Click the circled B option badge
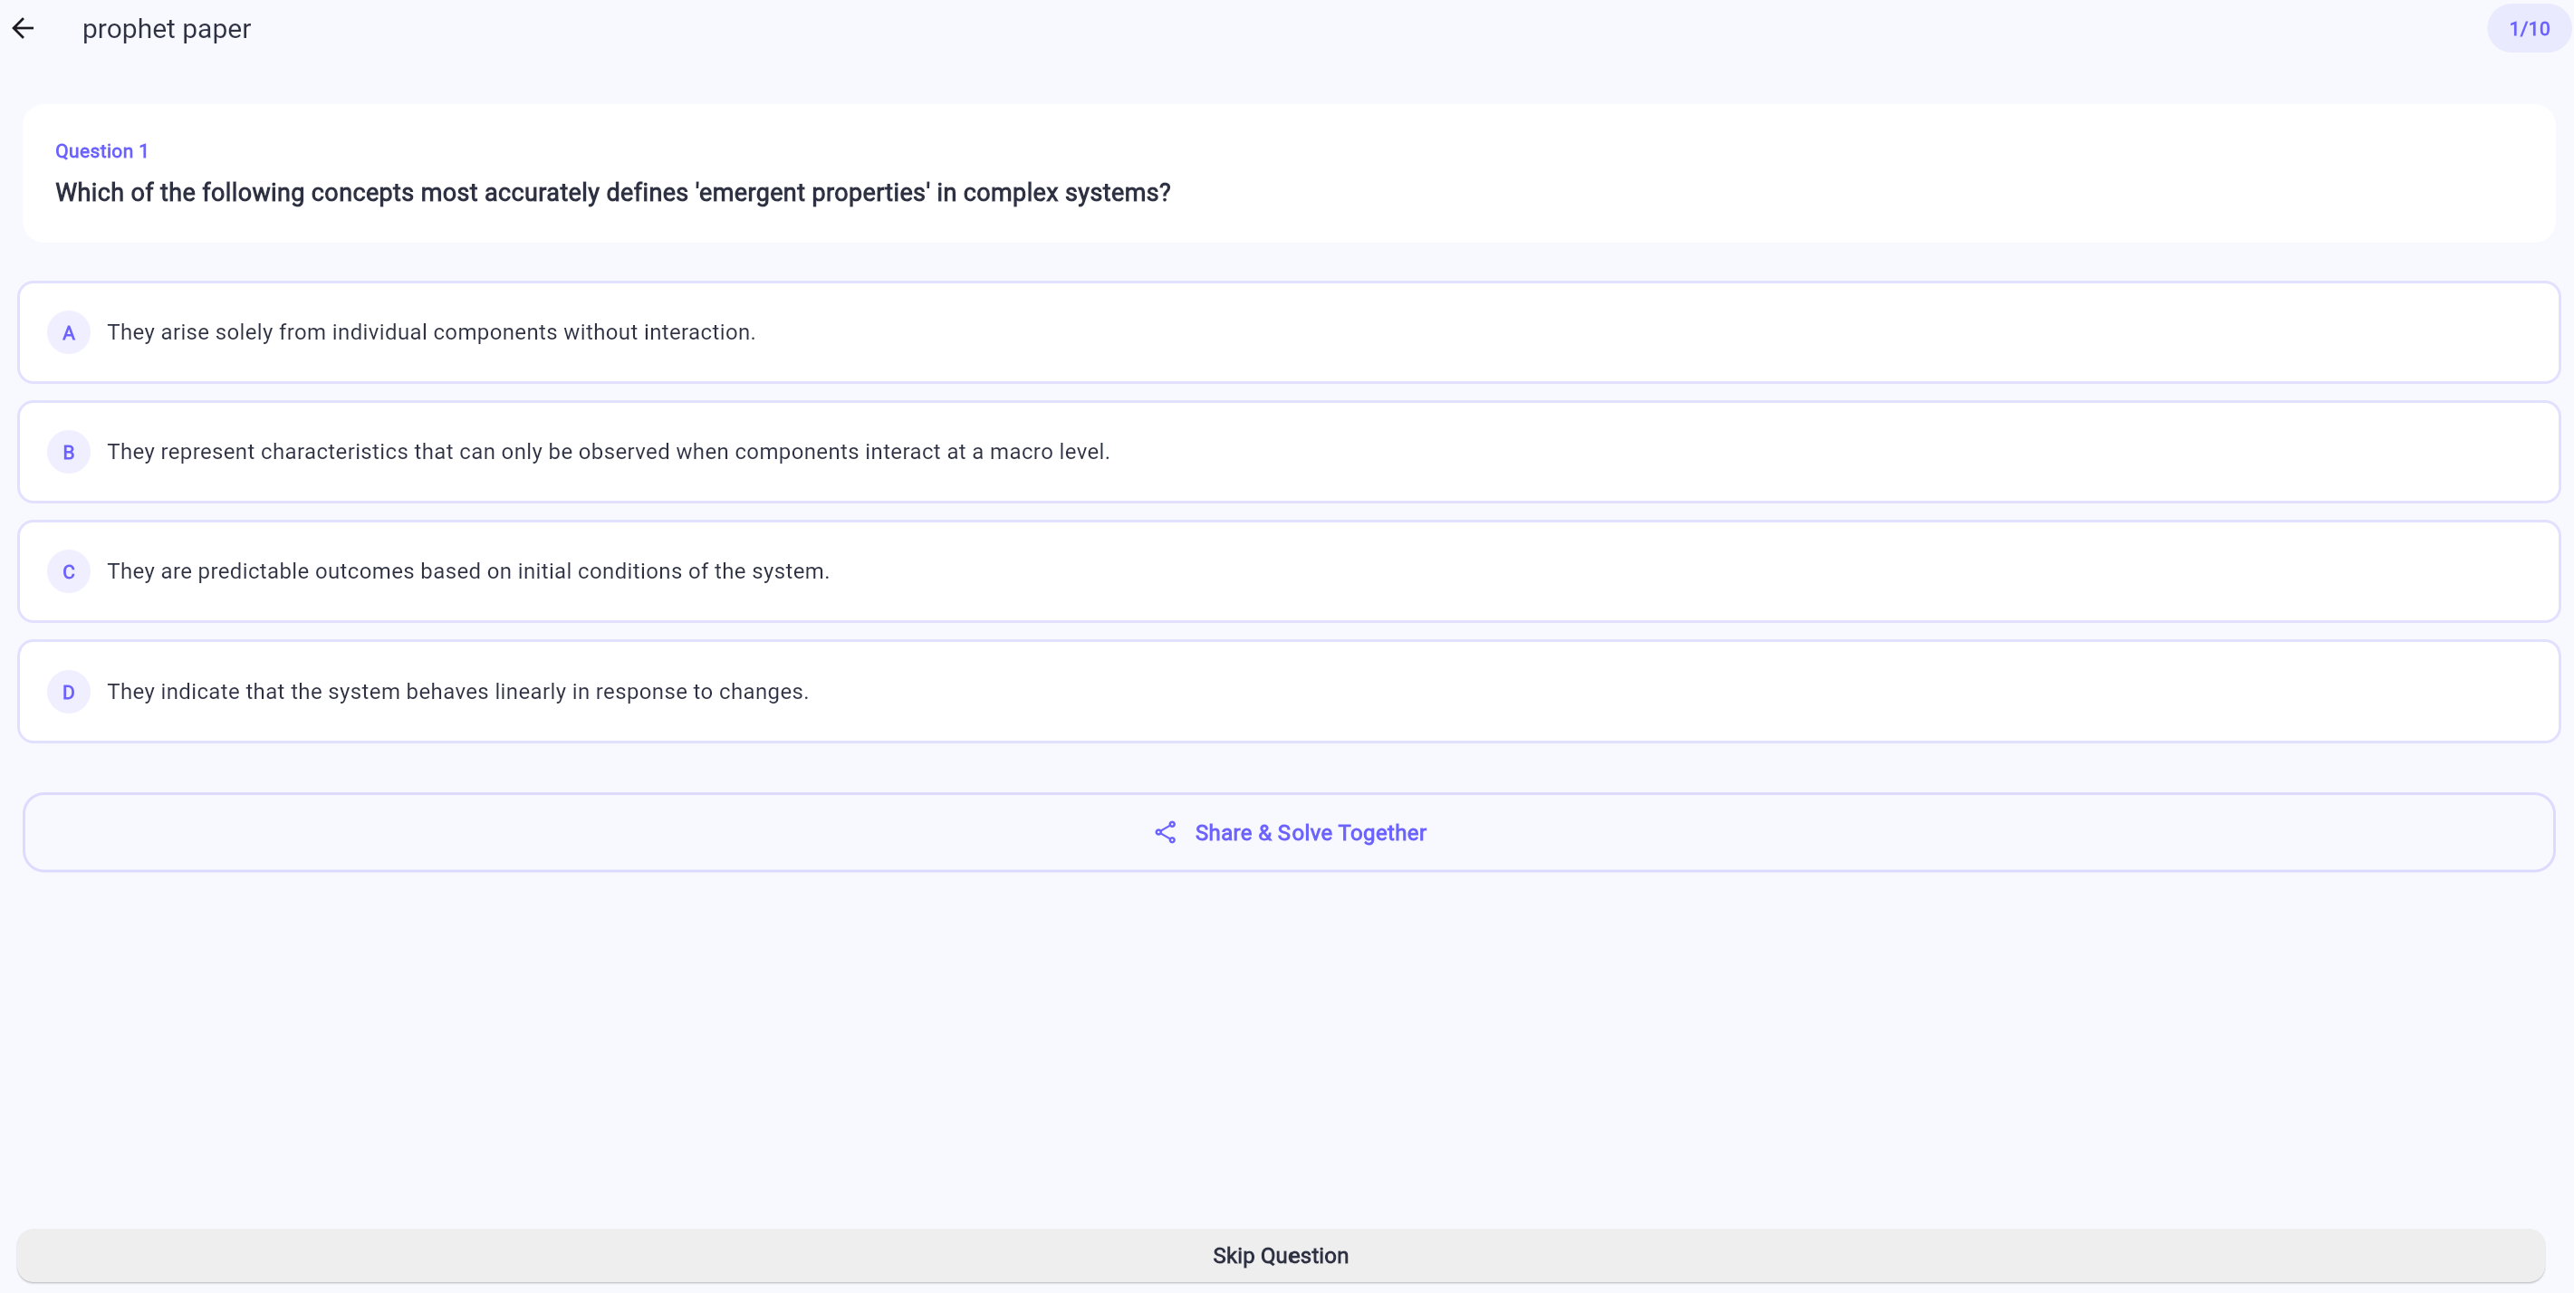This screenshot has width=2574, height=1293. pos(68,452)
